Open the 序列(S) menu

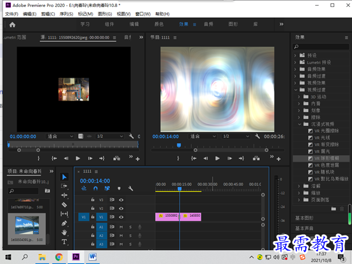point(67,14)
